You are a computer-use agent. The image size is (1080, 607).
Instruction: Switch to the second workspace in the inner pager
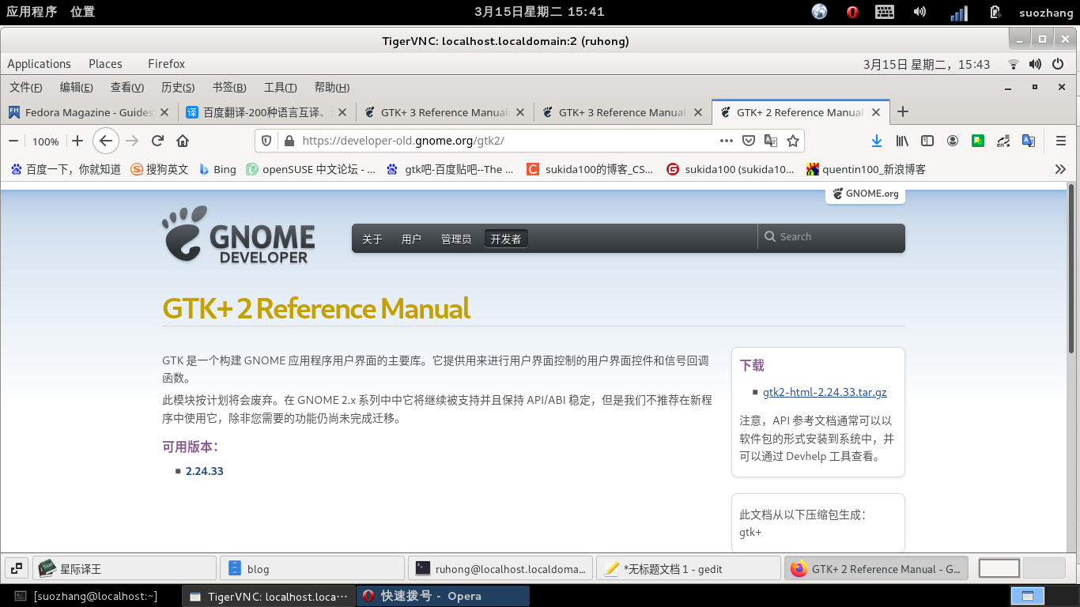(x=1044, y=568)
